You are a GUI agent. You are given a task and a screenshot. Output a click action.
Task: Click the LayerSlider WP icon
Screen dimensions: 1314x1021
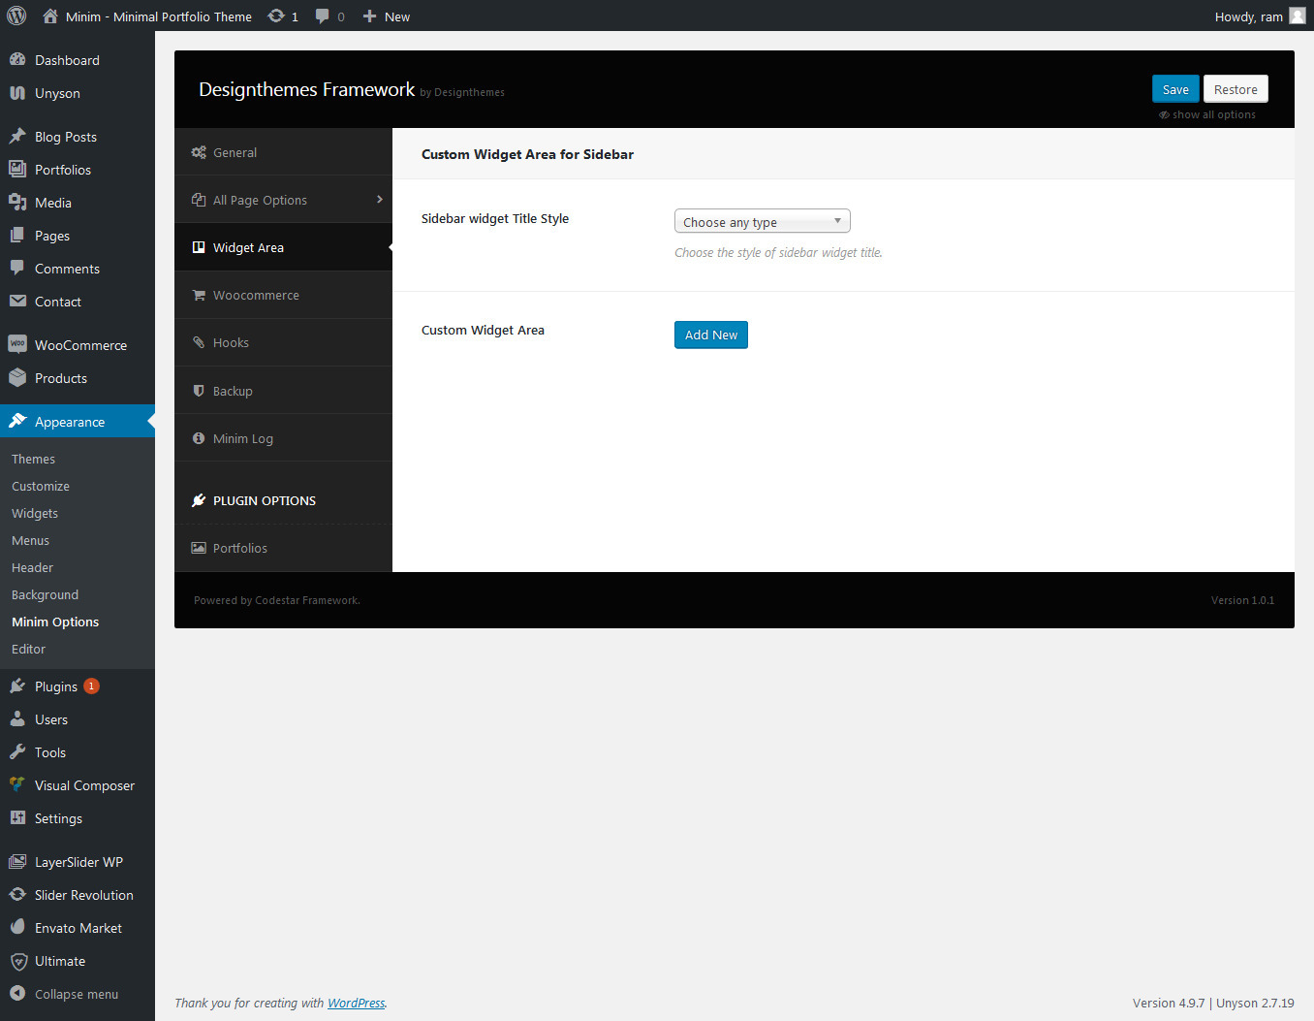(x=17, y=861)
